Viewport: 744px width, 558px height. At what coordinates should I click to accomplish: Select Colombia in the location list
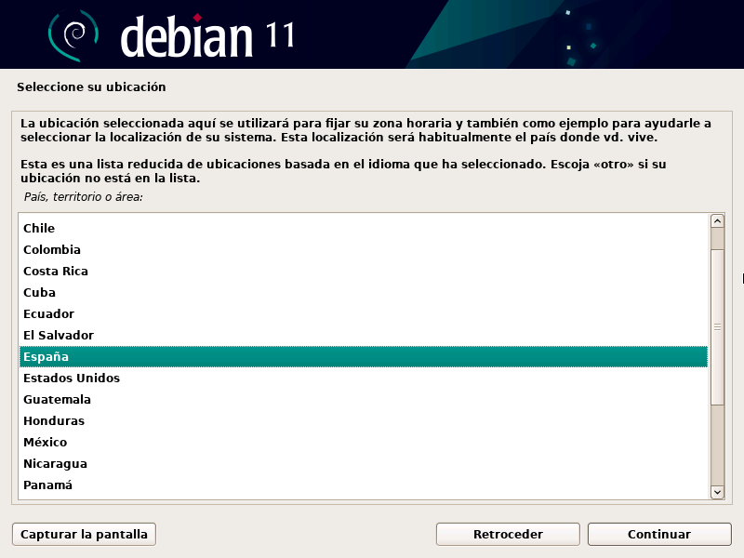(x=52, y=250)
